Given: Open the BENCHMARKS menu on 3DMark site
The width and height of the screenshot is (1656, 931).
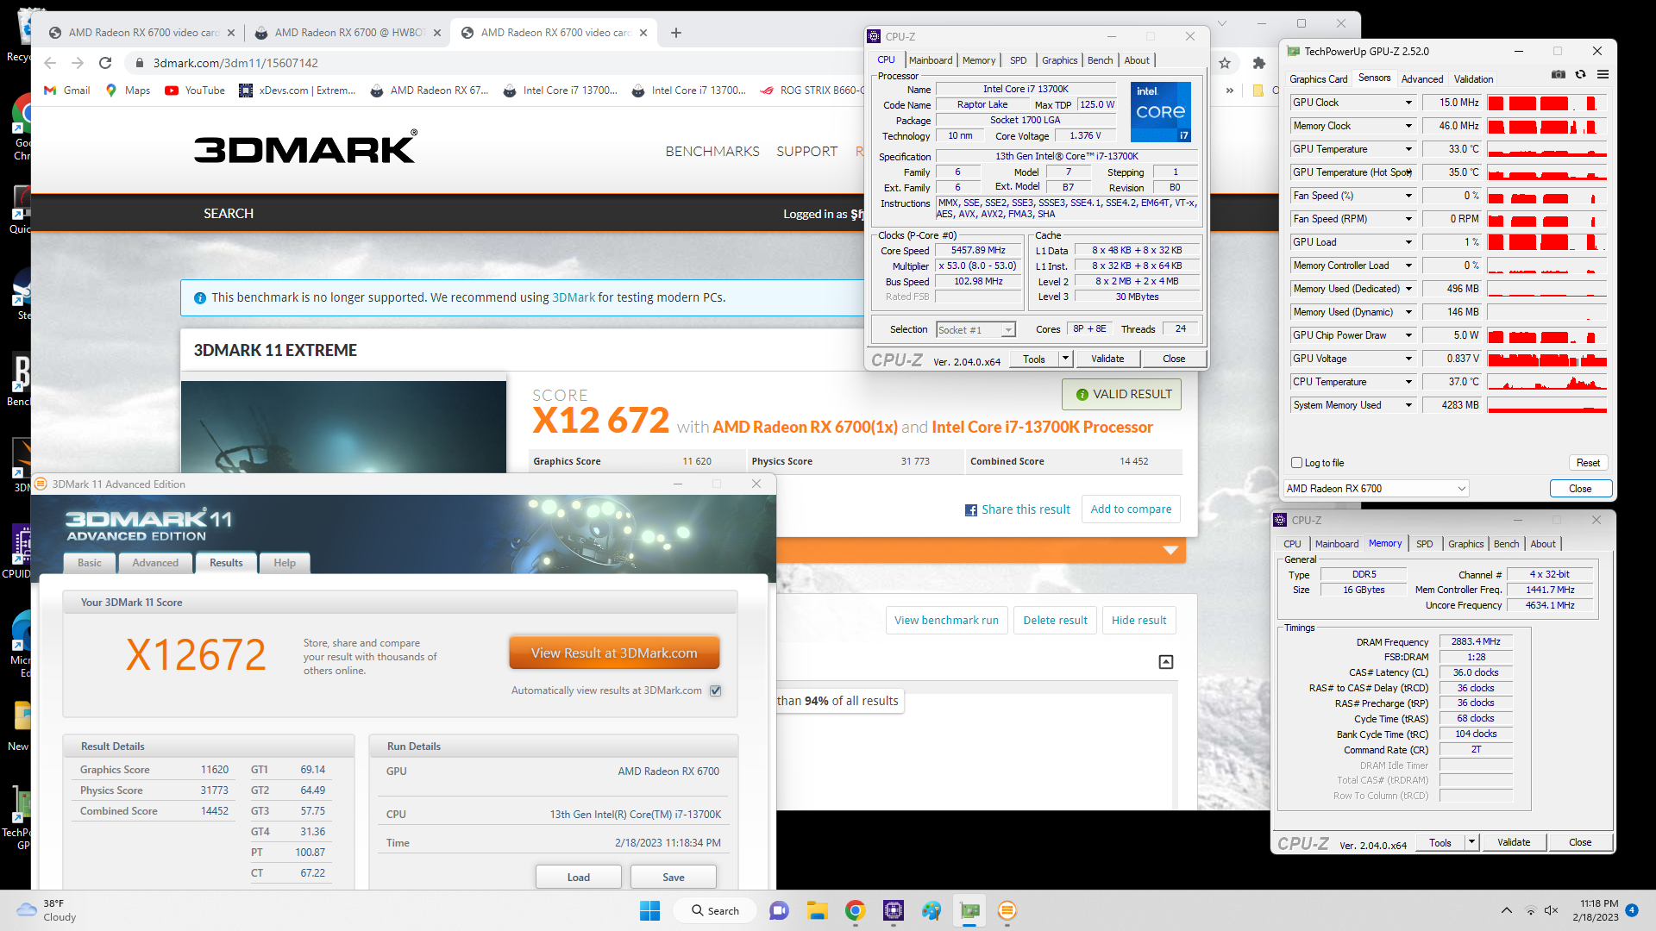Looking at the screenshot, I should [x=712, y=151].
